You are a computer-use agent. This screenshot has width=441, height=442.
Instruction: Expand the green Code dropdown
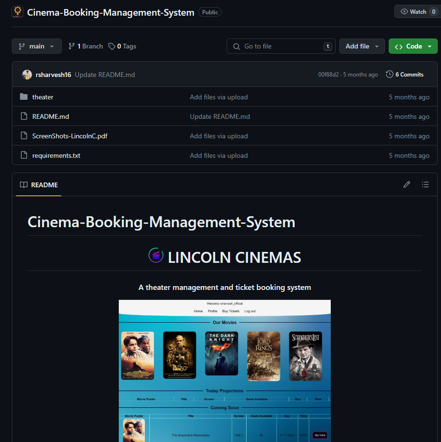pos(412,46)
